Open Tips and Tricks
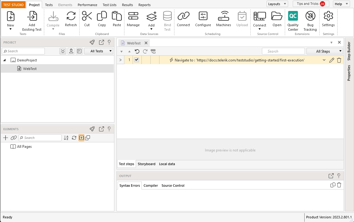 [311, 4]
